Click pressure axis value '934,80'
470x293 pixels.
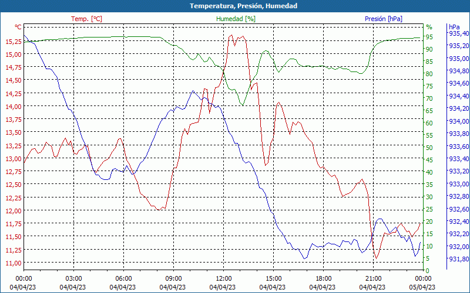pyautogui.click(x=458, y=71)
